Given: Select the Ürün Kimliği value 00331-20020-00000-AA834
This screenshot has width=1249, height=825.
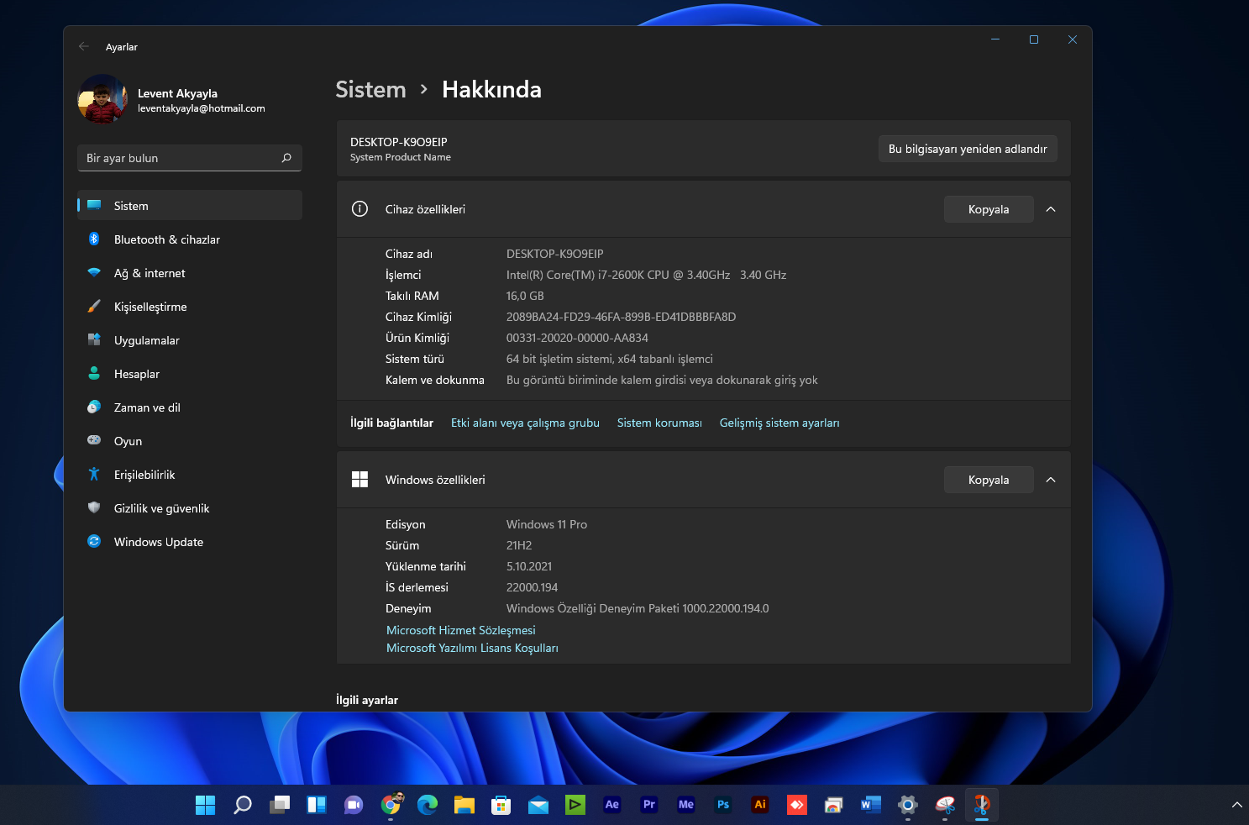Looking at the screenshot, I should pos(577,338).
